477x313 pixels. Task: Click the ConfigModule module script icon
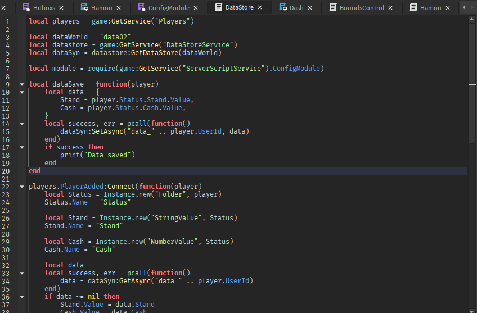coord(141,7)
